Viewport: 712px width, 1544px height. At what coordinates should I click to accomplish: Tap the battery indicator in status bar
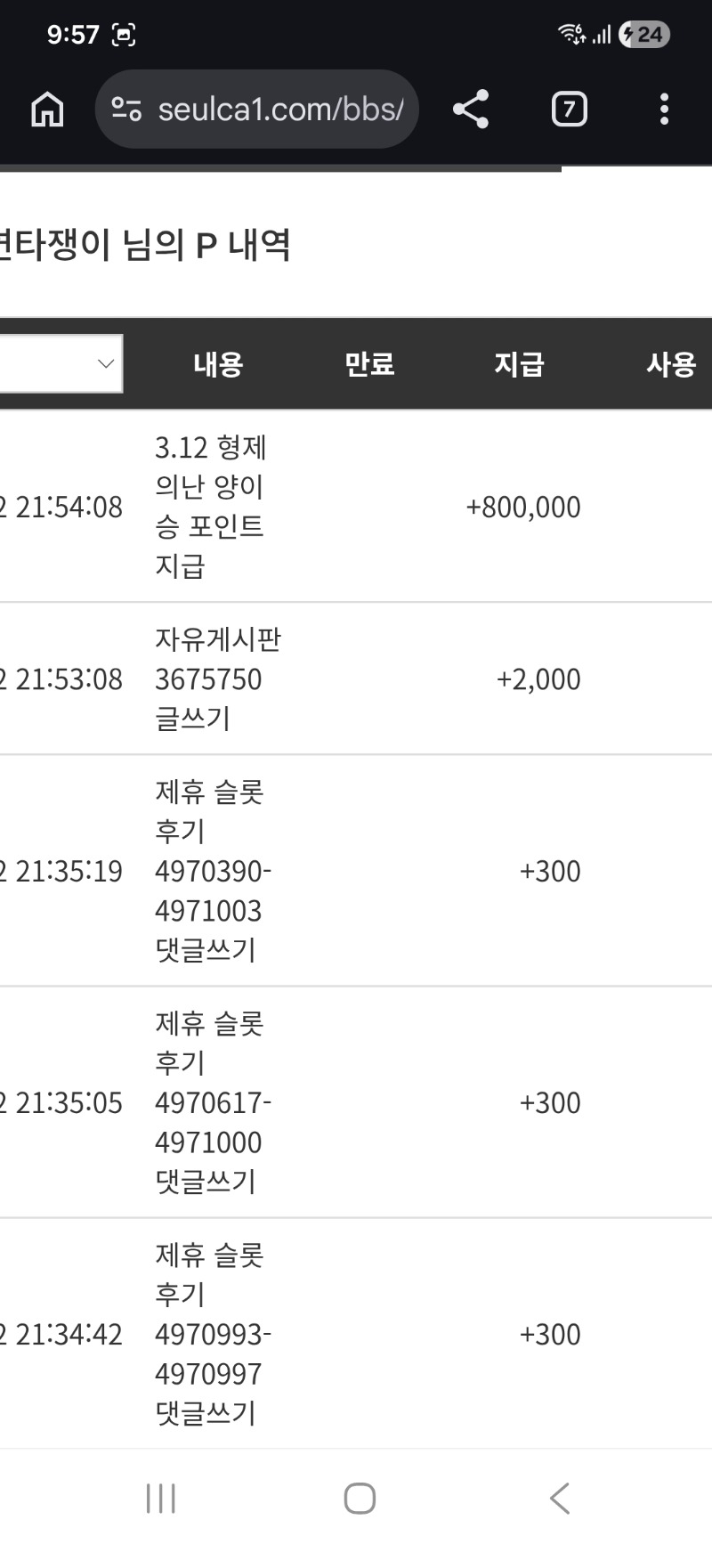coord(644,35)
